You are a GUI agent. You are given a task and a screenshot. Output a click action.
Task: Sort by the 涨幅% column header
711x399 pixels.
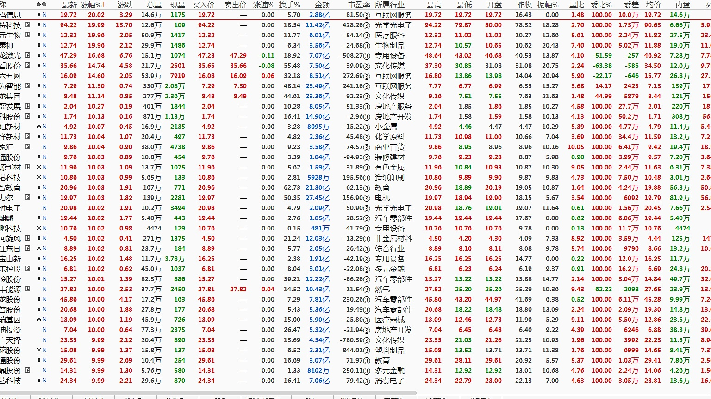tap(93, 5)
